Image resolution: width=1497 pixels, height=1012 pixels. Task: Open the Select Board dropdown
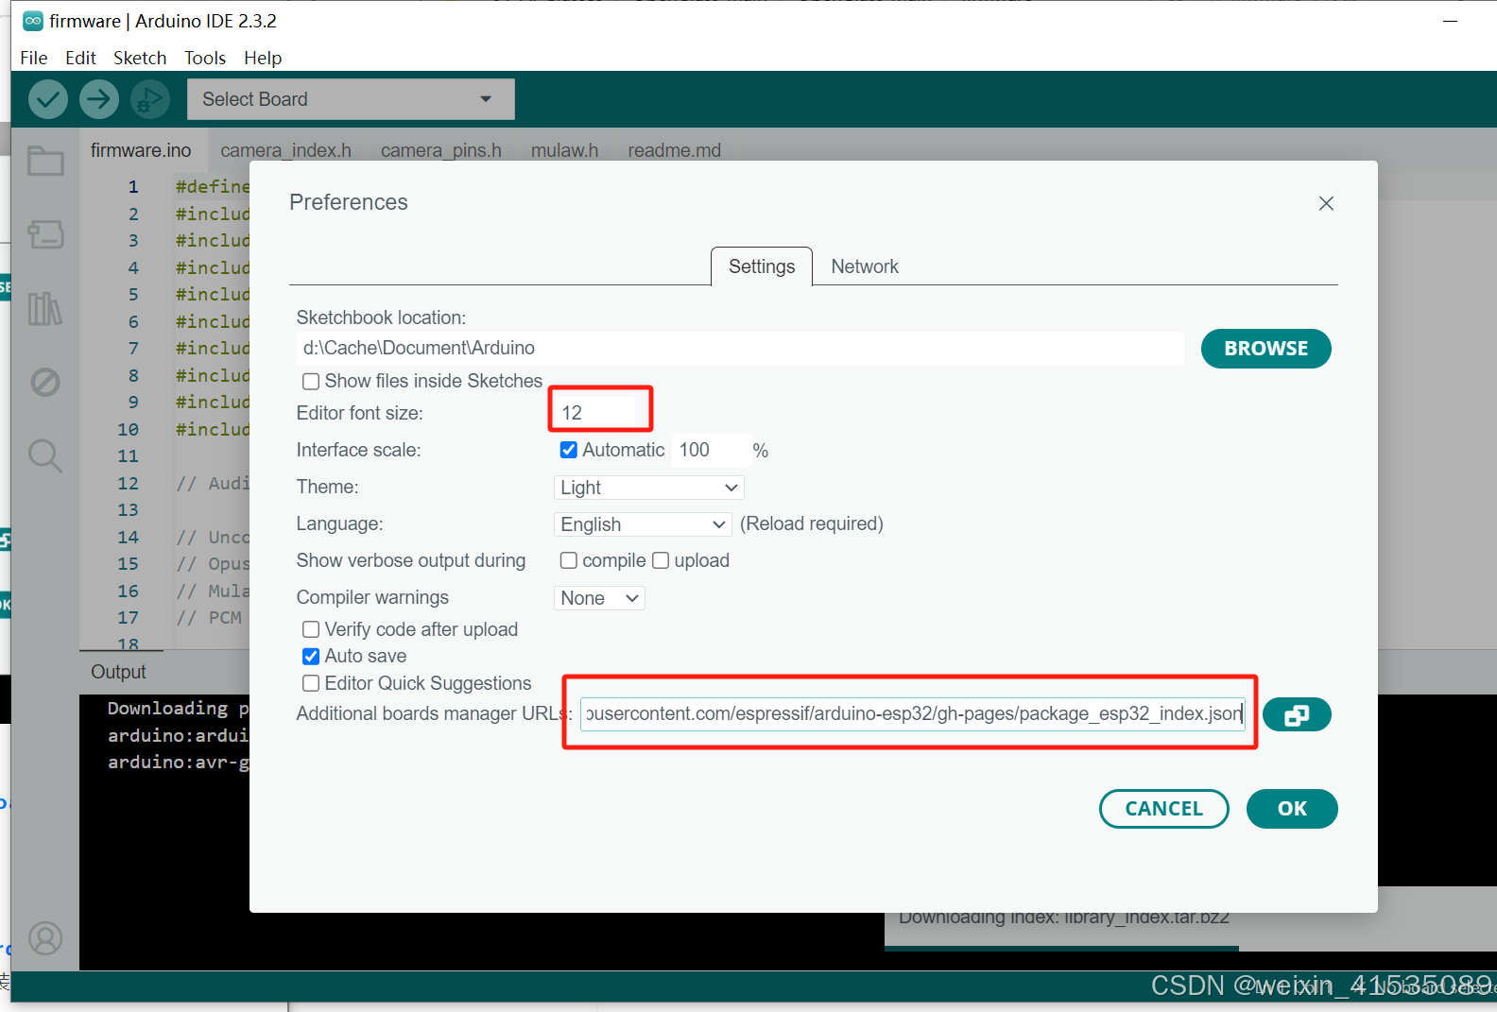click(x=351, y=99)
